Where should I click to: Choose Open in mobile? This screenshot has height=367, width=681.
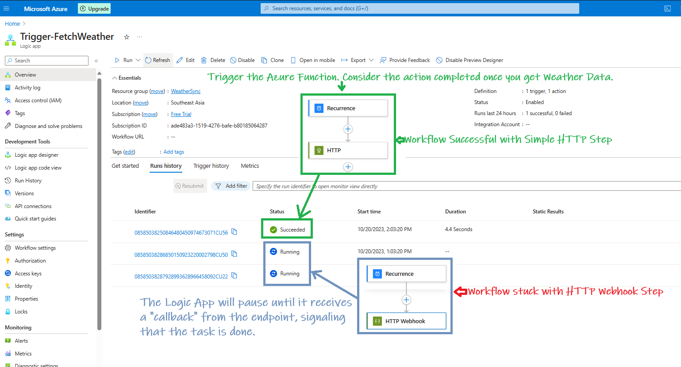pyautogui.click(x=313, y=60)
